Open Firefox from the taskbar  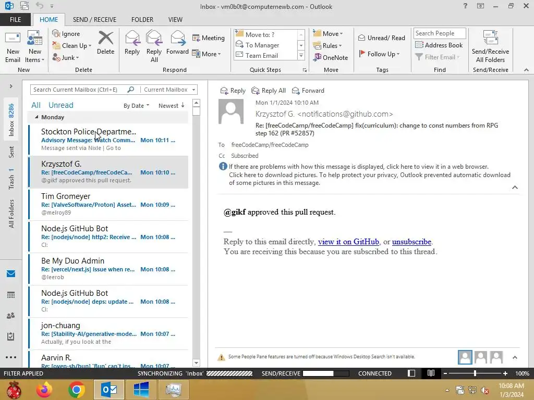pos(44,390)
